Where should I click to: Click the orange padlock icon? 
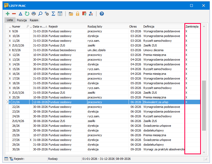78,14
